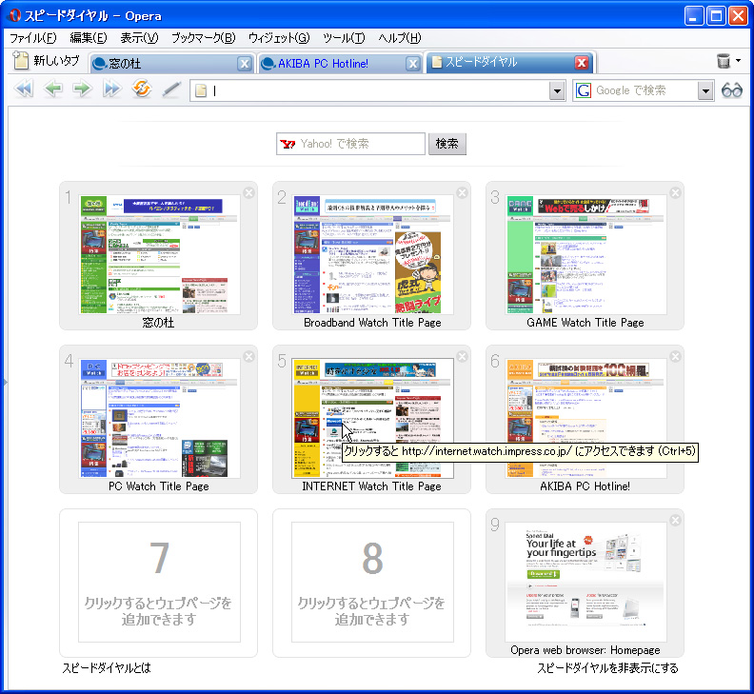Remove speed dial entry 6 AKIBA PC Hotline

675,356
